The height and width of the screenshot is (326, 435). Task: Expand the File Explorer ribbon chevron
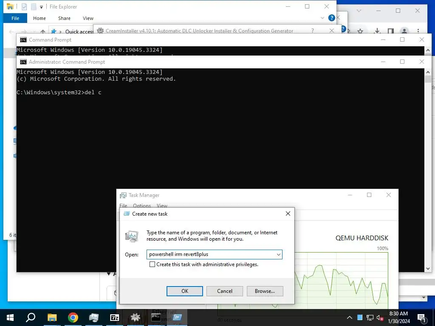[322, 18]
